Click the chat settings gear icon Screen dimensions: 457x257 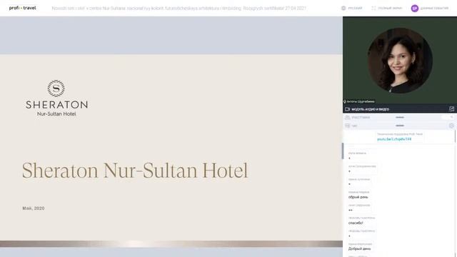coord(451,126)
